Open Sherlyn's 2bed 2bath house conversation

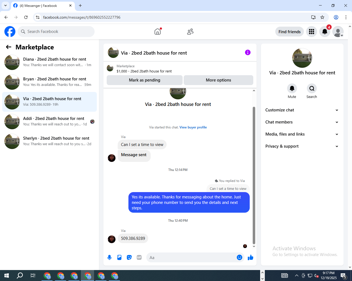point(50,141)
